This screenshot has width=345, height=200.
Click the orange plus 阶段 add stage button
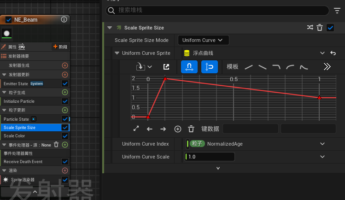(x=60, y=47)
